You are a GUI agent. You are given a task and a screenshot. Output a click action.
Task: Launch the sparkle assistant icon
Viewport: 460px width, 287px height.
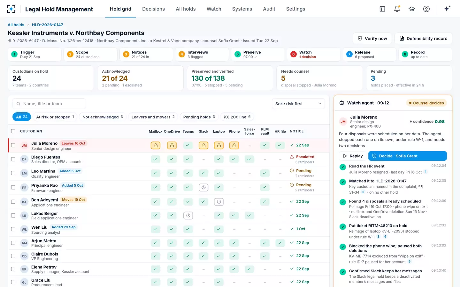(x=447, y=9)
